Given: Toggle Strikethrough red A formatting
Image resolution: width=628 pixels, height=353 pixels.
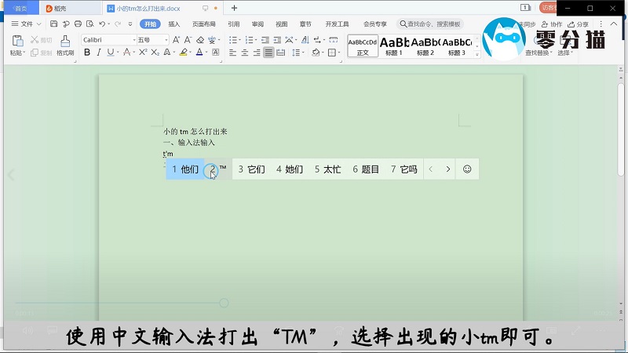Looking at the screenshot, I should pyautogui.click(x=126, y=52).
